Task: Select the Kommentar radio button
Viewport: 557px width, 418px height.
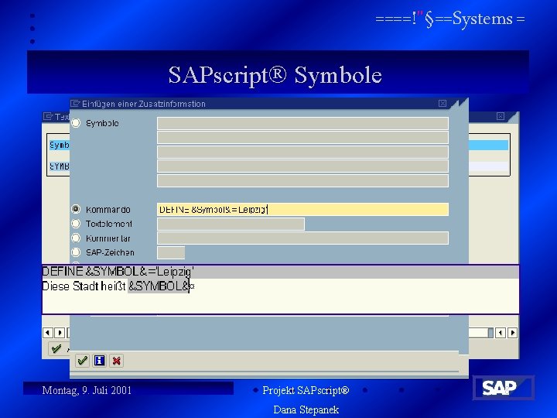Action: point(76,238)
